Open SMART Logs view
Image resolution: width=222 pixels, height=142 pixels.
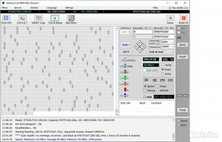pyautogui.click(x=39, y=19)
